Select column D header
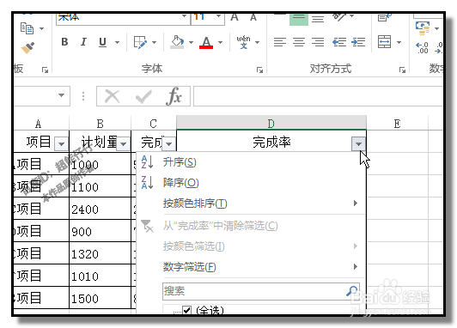 pos(271,123)
